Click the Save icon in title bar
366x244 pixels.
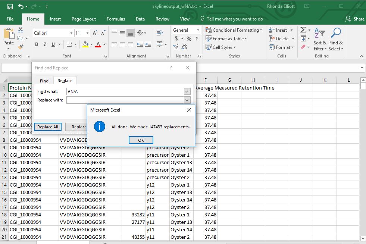(10, 7)
